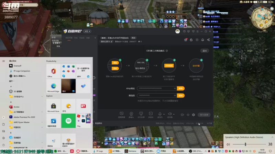Switch to WeGame taskbar window
The width and height of the screenshot is (275, 154).
130,151
